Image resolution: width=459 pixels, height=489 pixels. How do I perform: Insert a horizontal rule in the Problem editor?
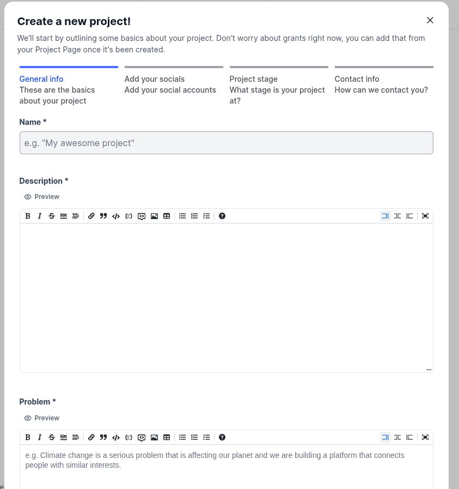click(x=64, y=437)
